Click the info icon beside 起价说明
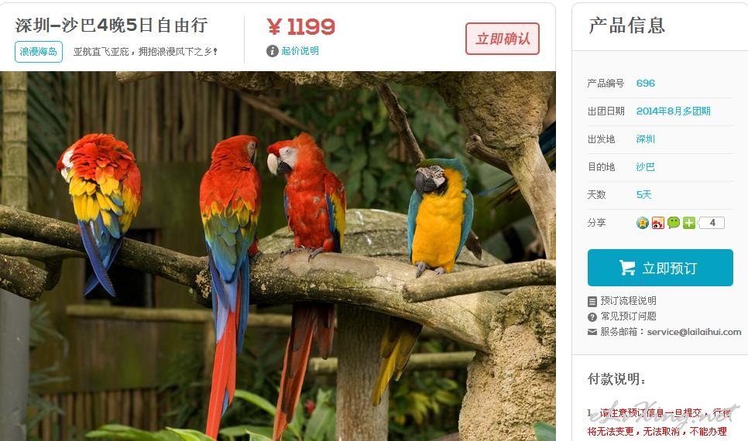This screenshot has height=441, width=748. pos(273,51)
